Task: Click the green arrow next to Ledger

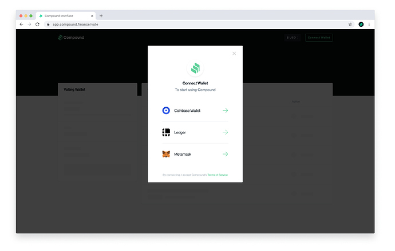Action: pos(225,132)
